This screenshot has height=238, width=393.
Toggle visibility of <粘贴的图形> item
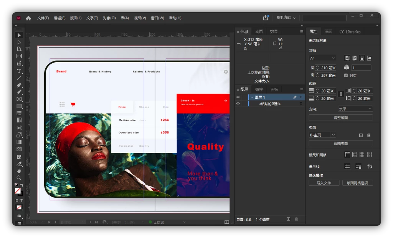(238, 104)
